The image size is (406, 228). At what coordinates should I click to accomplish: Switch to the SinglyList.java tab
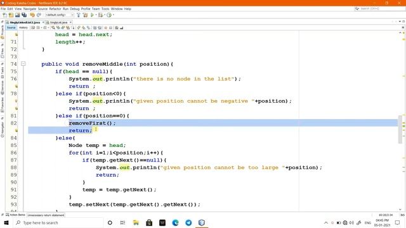(58, 23)
